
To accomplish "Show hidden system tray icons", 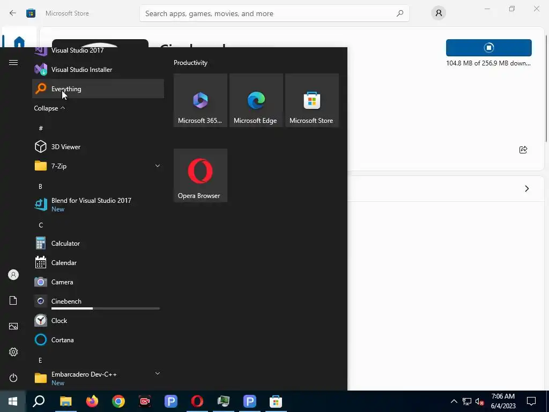I will tap(454, 401).
